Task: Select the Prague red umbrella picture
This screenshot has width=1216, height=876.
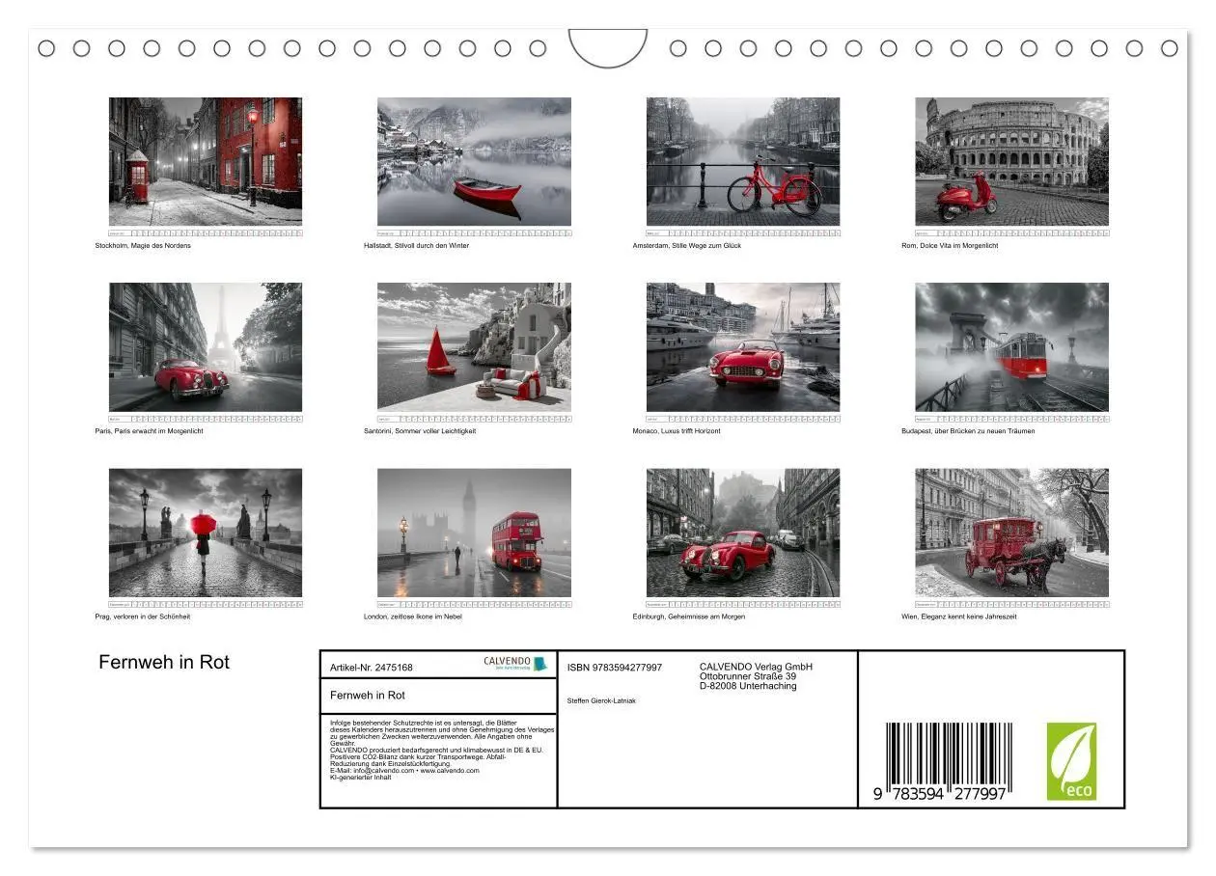Action: tap(206, 533)
